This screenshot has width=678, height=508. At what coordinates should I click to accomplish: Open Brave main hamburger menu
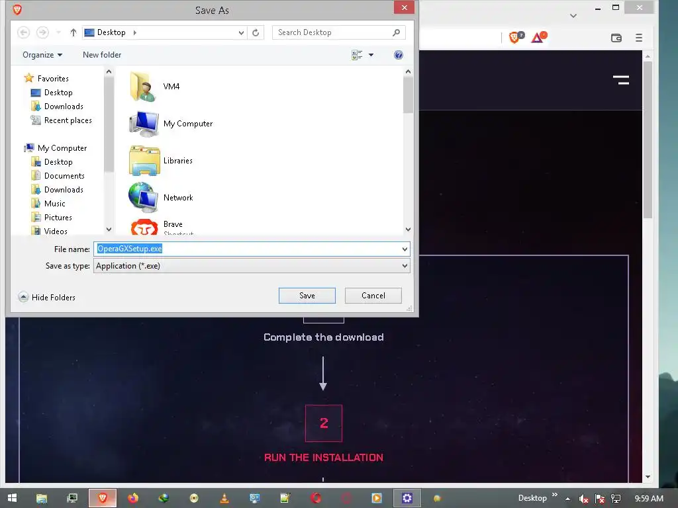(639, 38)
